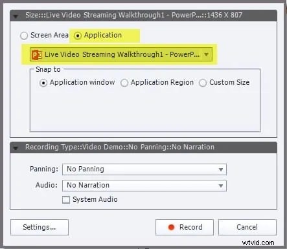Click the No Narration combo box field
The height and width of the screenshot is (249, 287).
click(x=144, y=186)
